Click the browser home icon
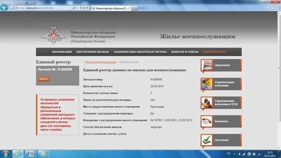The height and width of the screenshot is (158, 281). click(x=268, y=8)
